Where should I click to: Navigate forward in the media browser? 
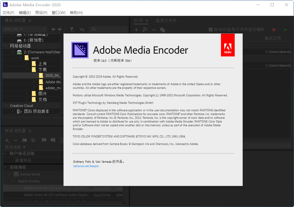pyautogui.click(x=59, y=29)
